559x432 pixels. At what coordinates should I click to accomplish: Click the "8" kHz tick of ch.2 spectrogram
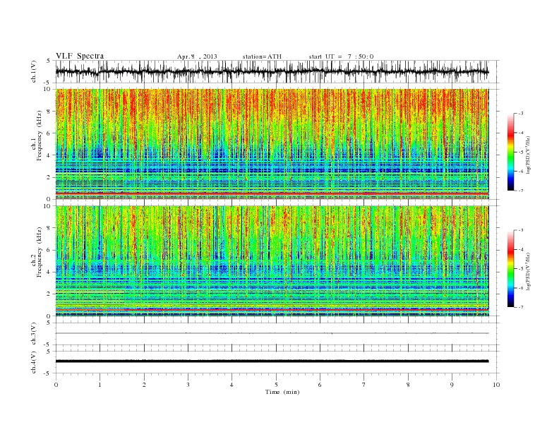(49, 228)
